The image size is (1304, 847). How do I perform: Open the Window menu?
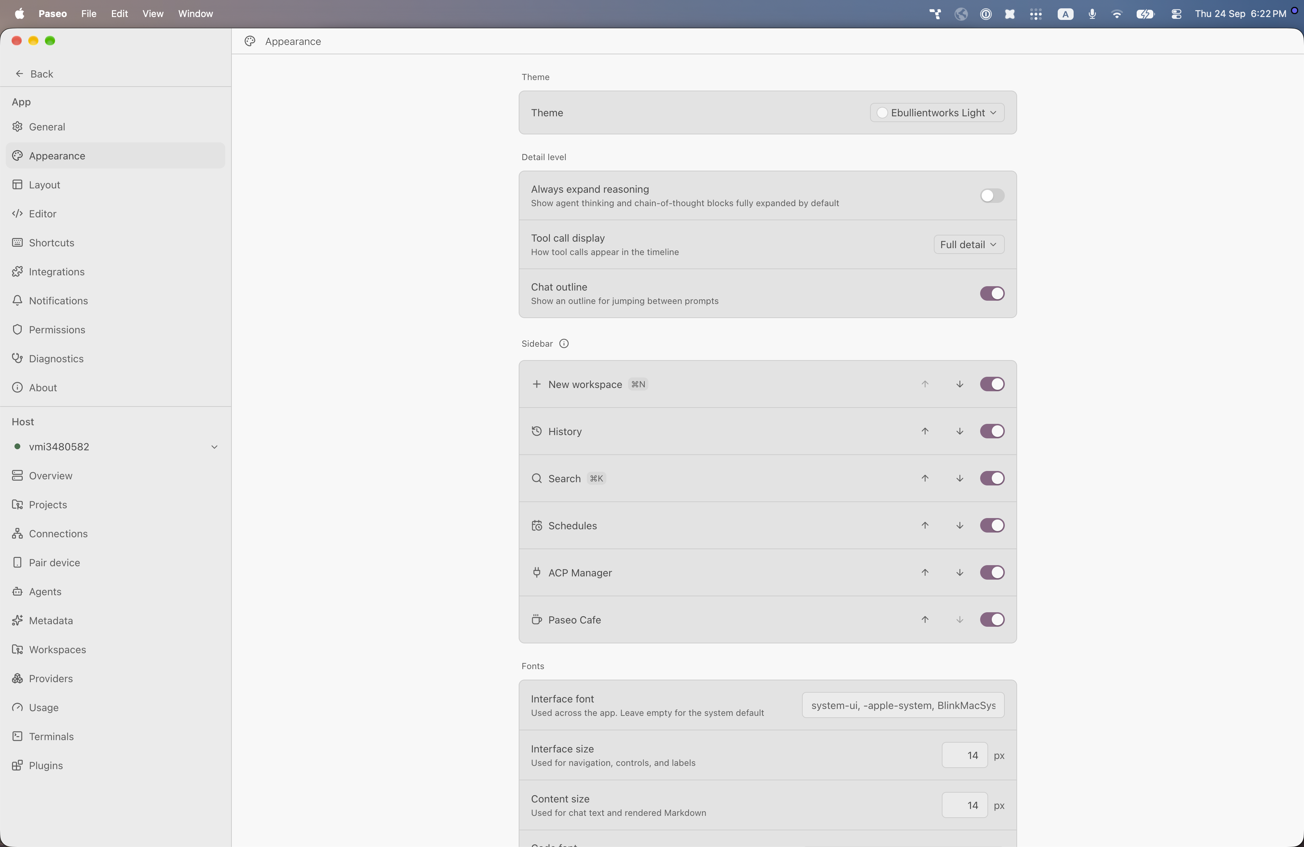195,14
